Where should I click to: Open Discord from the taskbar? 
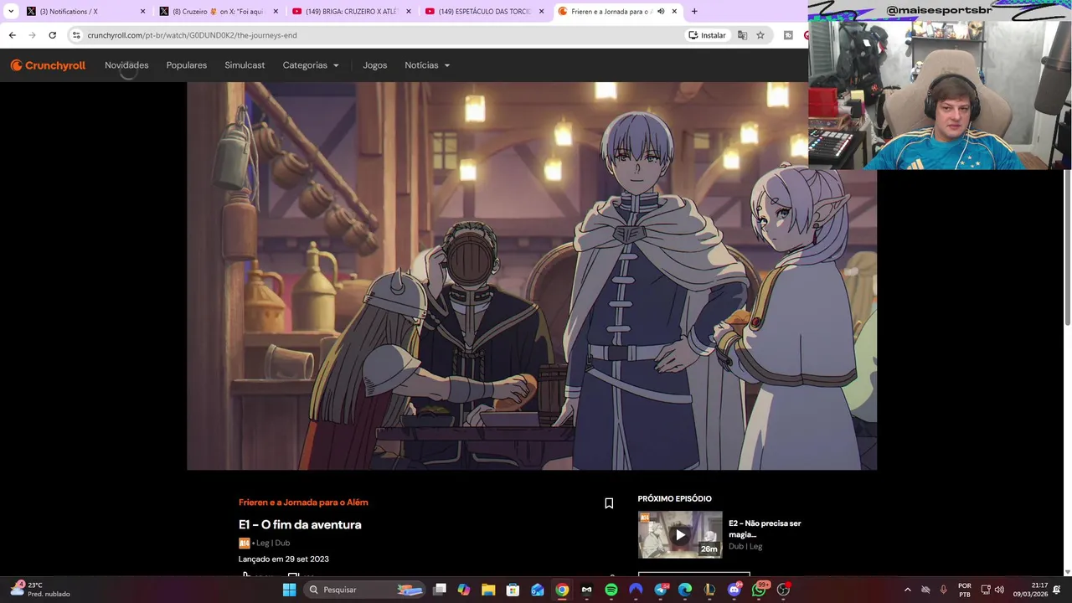[734, 590]
